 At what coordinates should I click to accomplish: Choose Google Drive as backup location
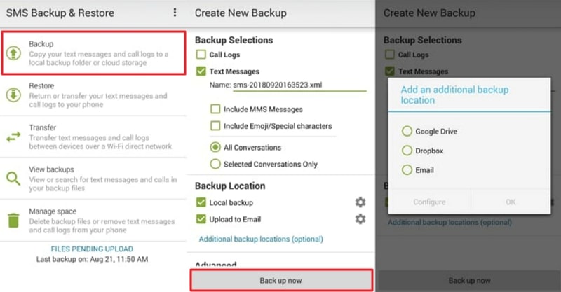(407, 131)
